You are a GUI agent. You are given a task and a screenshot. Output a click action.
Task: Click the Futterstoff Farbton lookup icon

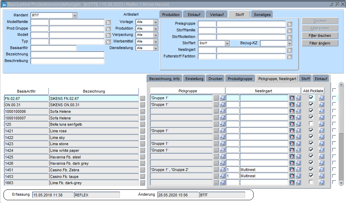tap(289, 56)
